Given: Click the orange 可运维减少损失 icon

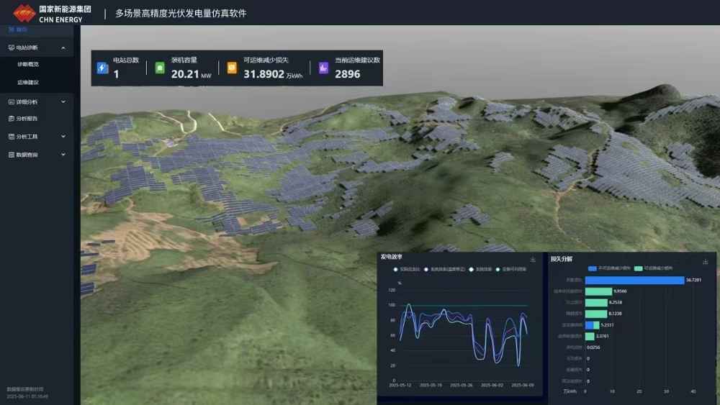Looking at the screenshot, I should pos(232,68).
